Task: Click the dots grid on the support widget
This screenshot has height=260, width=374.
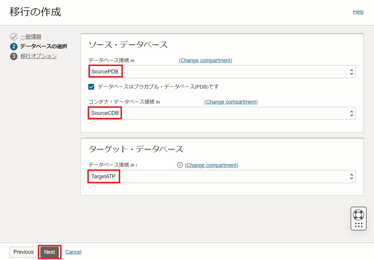Action: pyautogui.click(x=359, y=225)
